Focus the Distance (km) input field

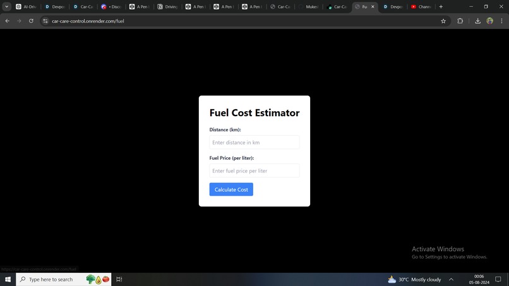click(x=254, y=142)
